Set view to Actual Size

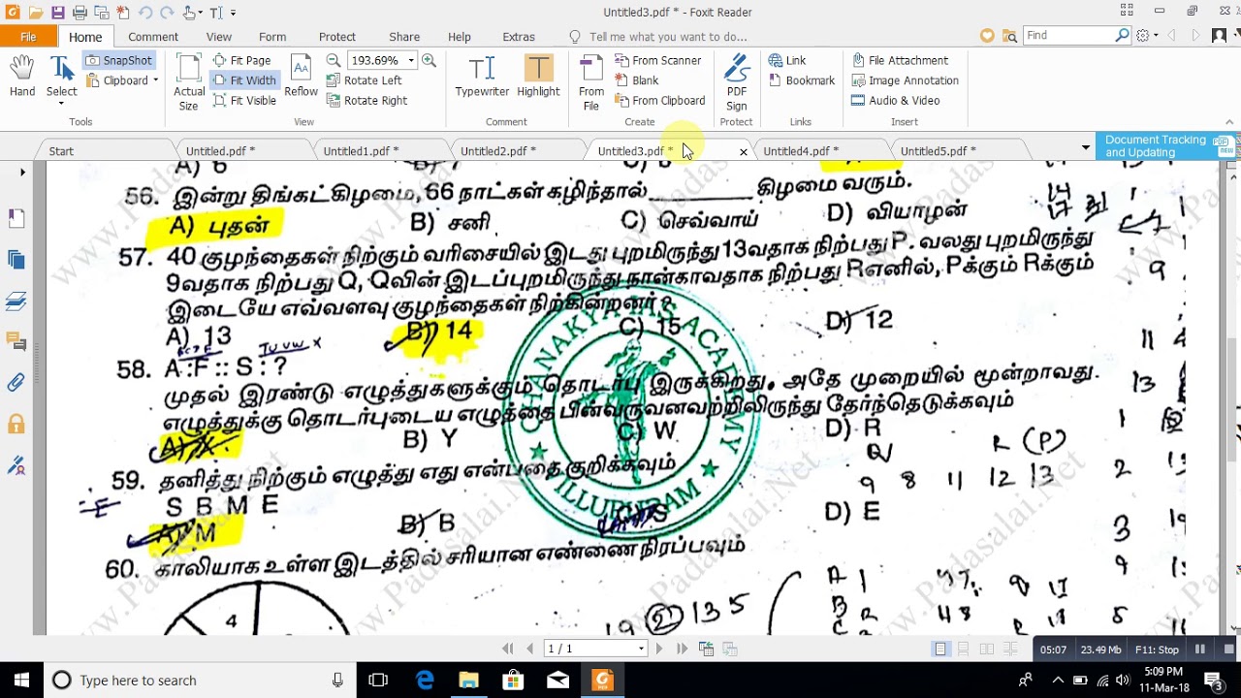pos(189,83)
